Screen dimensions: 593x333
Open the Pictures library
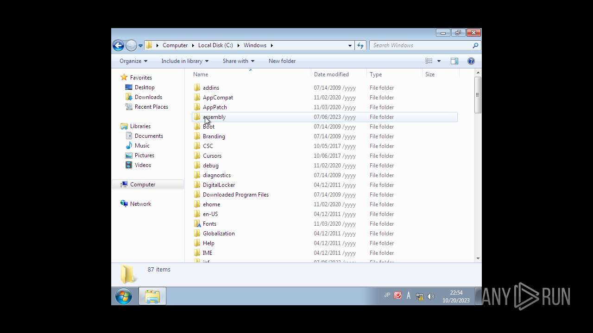(x=144, y=155)
